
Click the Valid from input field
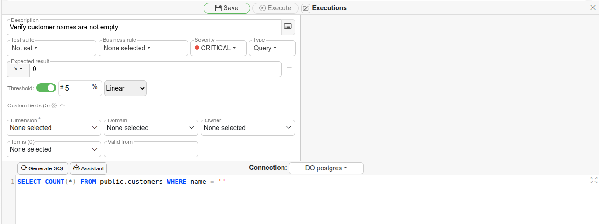pyautogui.click(x=151, y=150)
